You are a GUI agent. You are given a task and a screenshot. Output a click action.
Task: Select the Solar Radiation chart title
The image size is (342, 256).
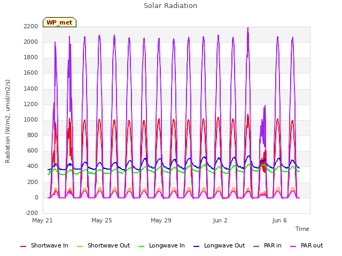pyautogui.click(x=170, y=6)
